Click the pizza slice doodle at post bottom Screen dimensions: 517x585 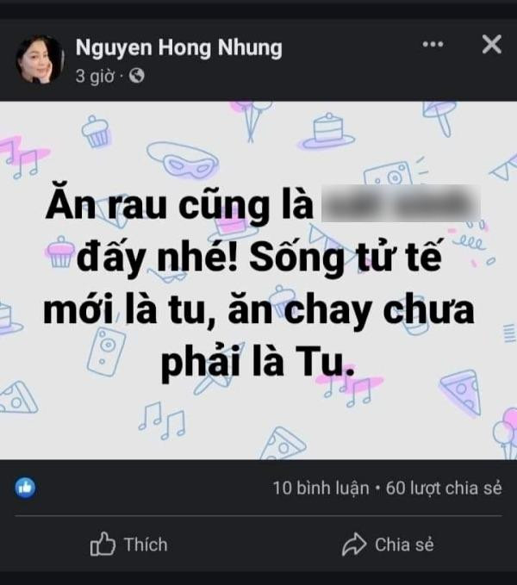(283, 444)
